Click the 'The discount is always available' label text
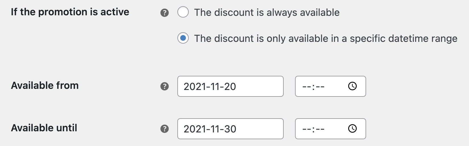 coord(267,12)
